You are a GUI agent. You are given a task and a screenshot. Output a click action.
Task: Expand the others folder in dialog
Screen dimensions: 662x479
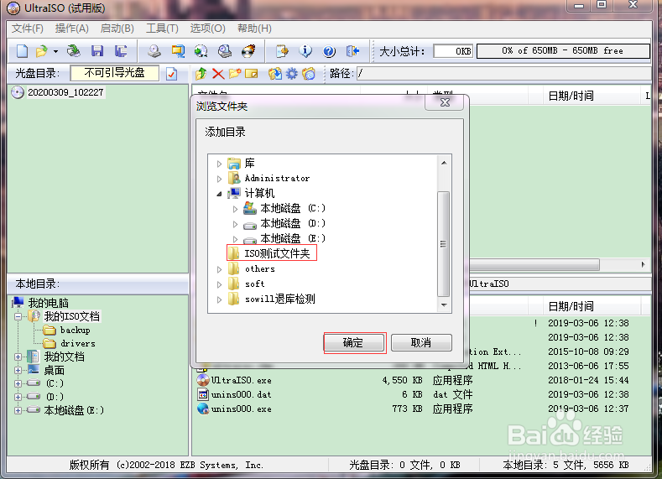(219, 269)
